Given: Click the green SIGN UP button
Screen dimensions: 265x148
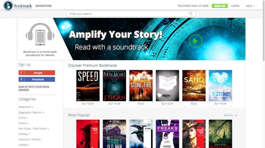Looking at the screenshot, I should (x=220, y=6).
